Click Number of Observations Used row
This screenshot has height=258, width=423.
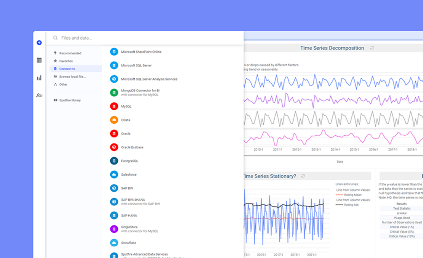pyautogui.click(x=401, y=222)
